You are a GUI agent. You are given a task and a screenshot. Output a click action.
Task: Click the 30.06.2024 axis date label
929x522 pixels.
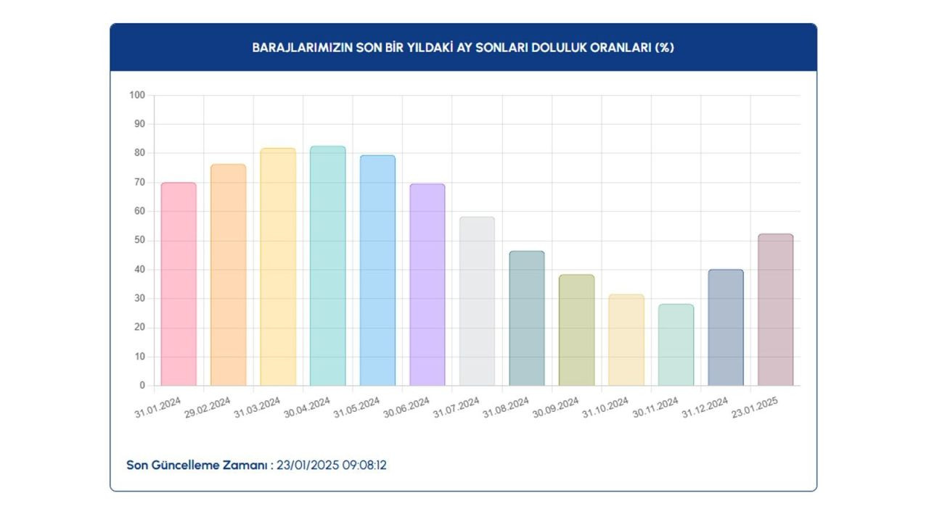coord(406,408)
